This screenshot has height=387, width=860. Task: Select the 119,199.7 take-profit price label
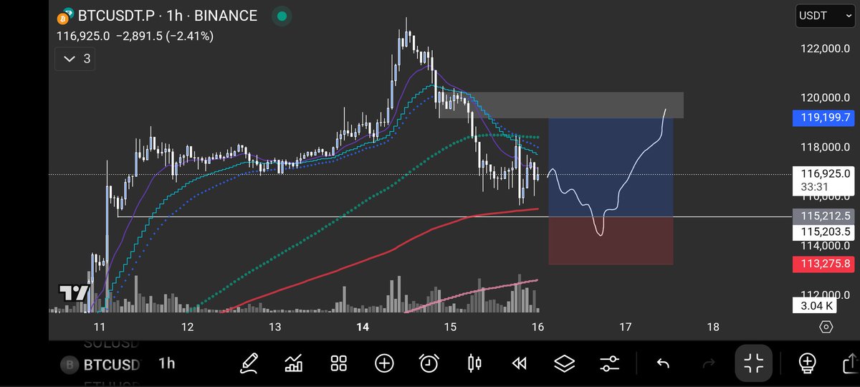(822, 119)
